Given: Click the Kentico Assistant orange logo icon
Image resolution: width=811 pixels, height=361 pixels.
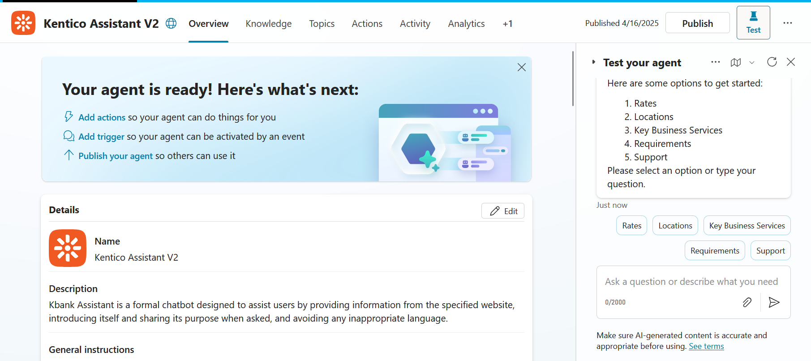Looking at the screenshot, I should click(x=23, y=23).
